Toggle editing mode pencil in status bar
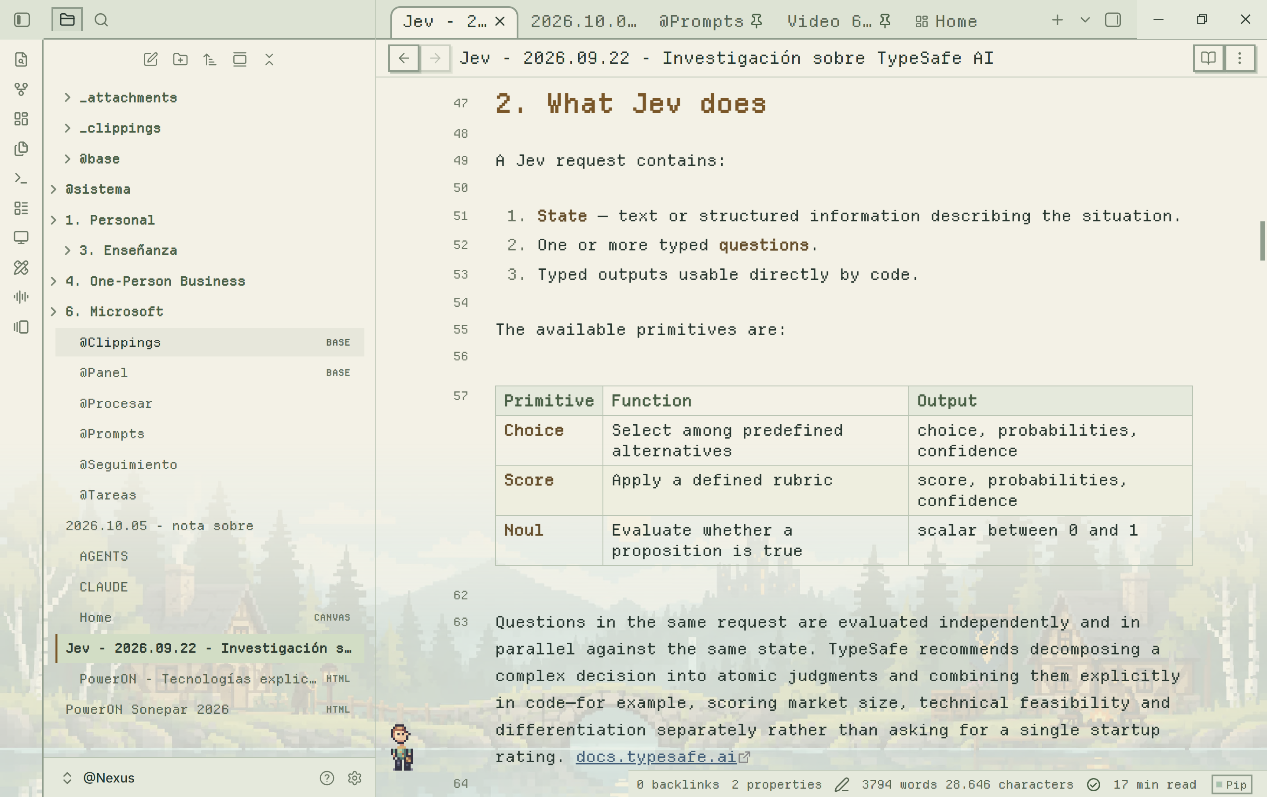This screenshot has width=1267, height=797. [x=842, y=784]
